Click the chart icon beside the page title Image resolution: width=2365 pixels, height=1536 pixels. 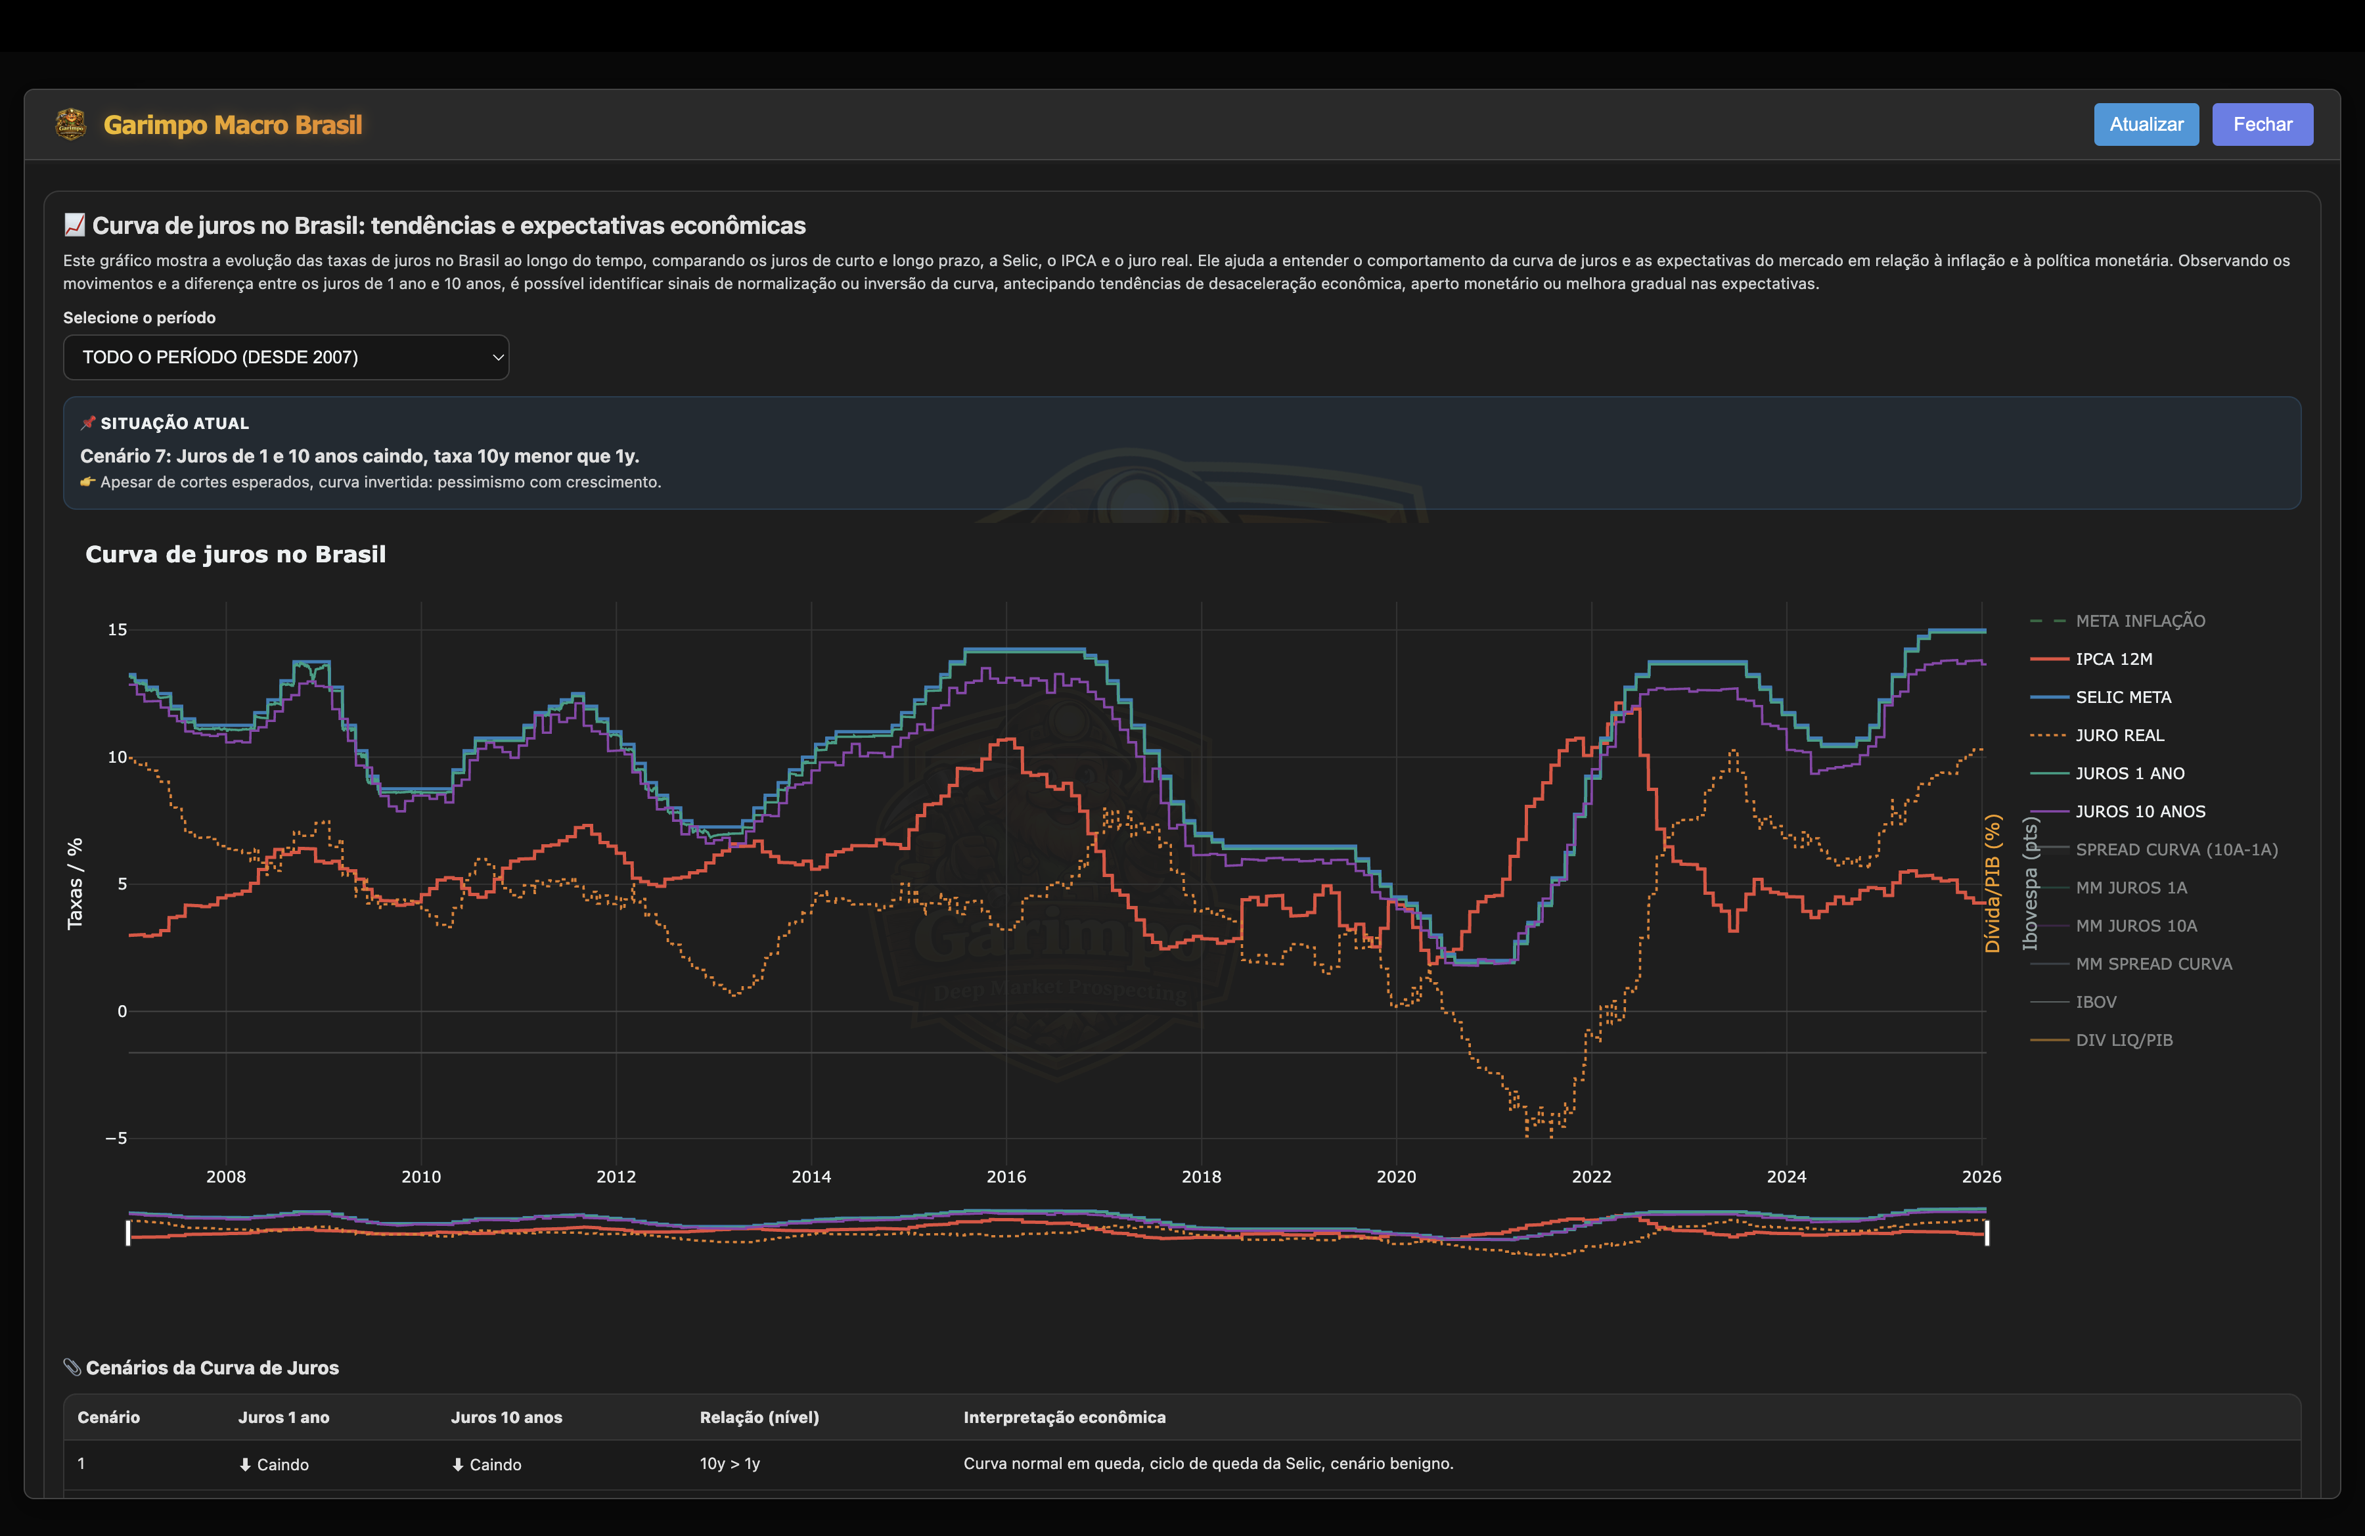pyautogui.click(x=74, y=225)
